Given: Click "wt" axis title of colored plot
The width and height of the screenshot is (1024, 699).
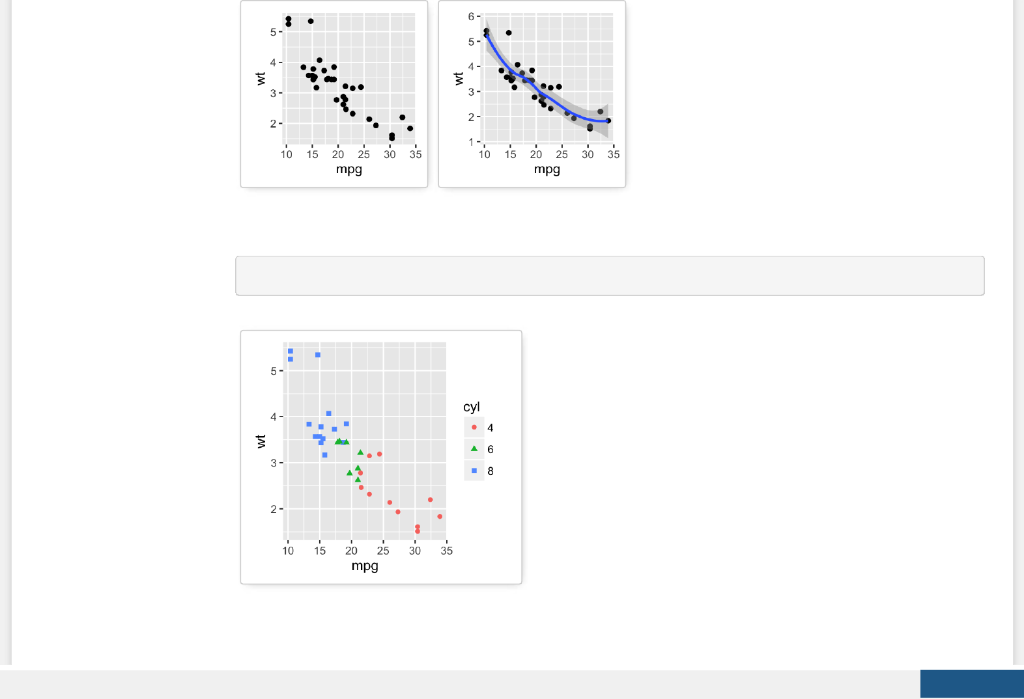Looking at the screenshot, I should tap(261, 441).
